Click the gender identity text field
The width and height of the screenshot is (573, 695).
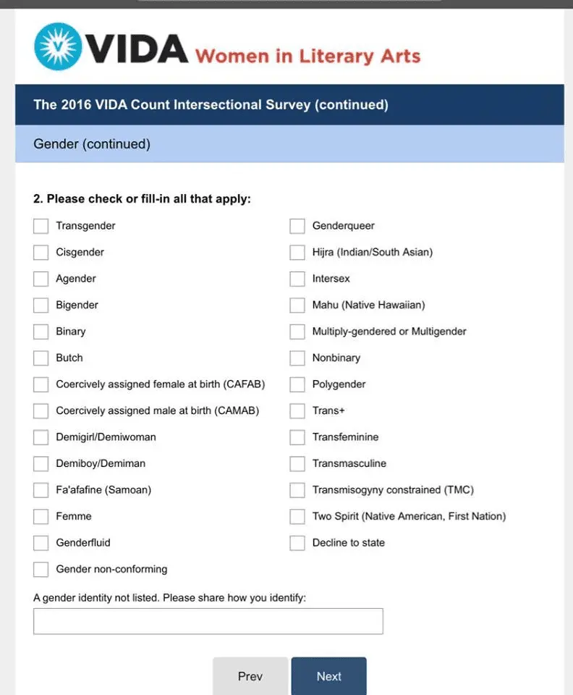tap(208, 621)
